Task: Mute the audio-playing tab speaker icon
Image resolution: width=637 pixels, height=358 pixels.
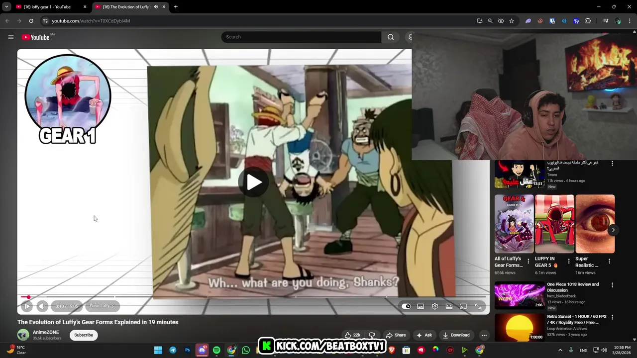Action: (x=156, y=7)
